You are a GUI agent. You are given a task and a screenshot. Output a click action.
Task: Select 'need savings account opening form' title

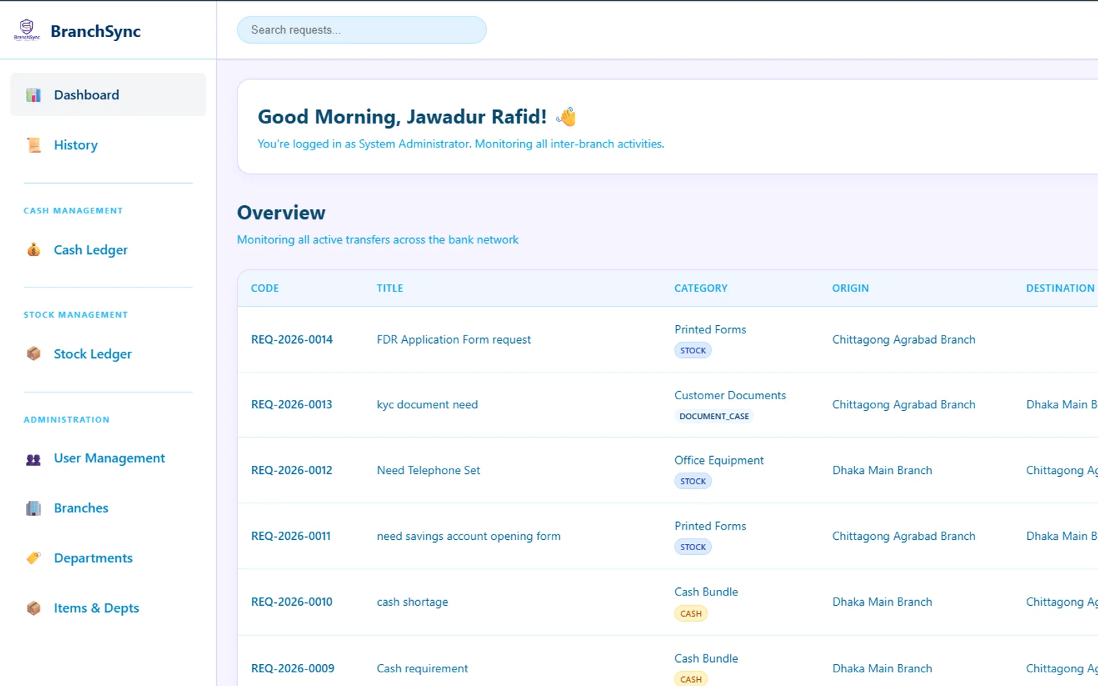coord(469,536)
